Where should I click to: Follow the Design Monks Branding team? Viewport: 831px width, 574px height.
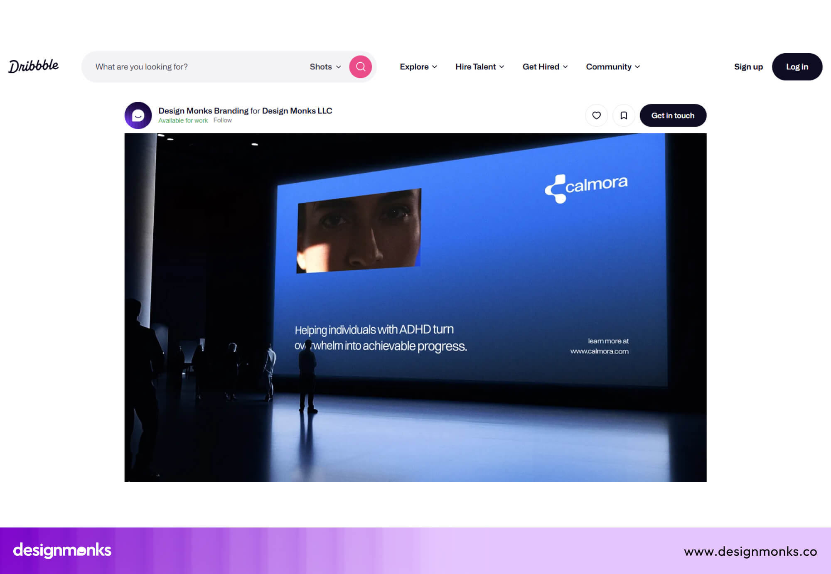click(223, 120)
